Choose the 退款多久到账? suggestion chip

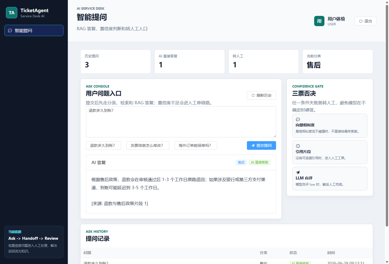point(103,145)
